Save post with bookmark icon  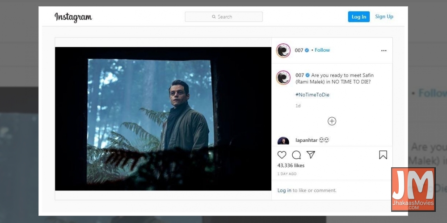383,155
